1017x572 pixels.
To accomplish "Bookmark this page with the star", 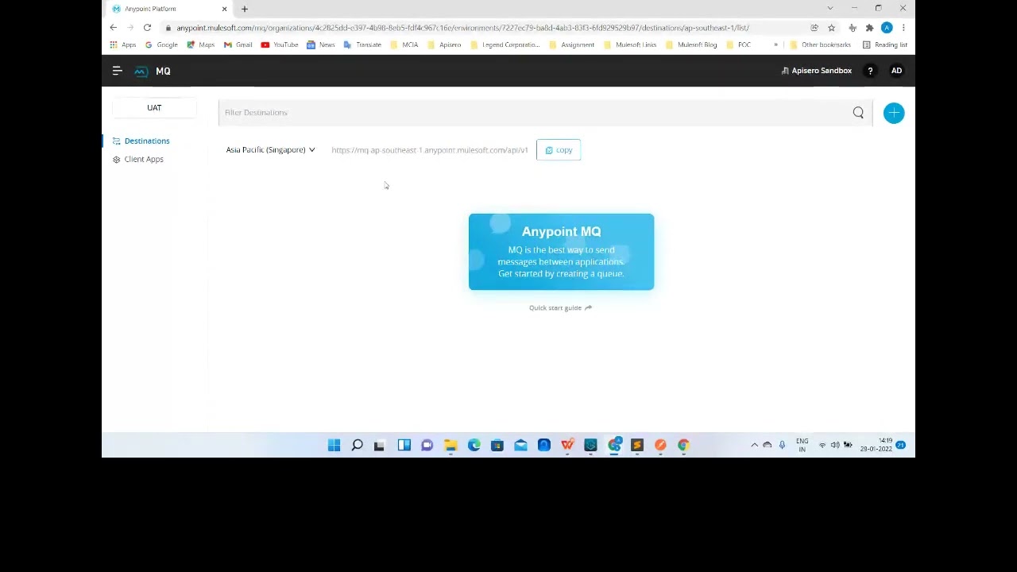I will (831, 28).
